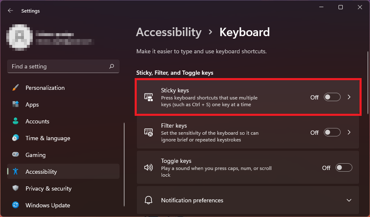Turn on the Sticky keys toggle
The image size is (370, 217).
(x=332, y=97)
